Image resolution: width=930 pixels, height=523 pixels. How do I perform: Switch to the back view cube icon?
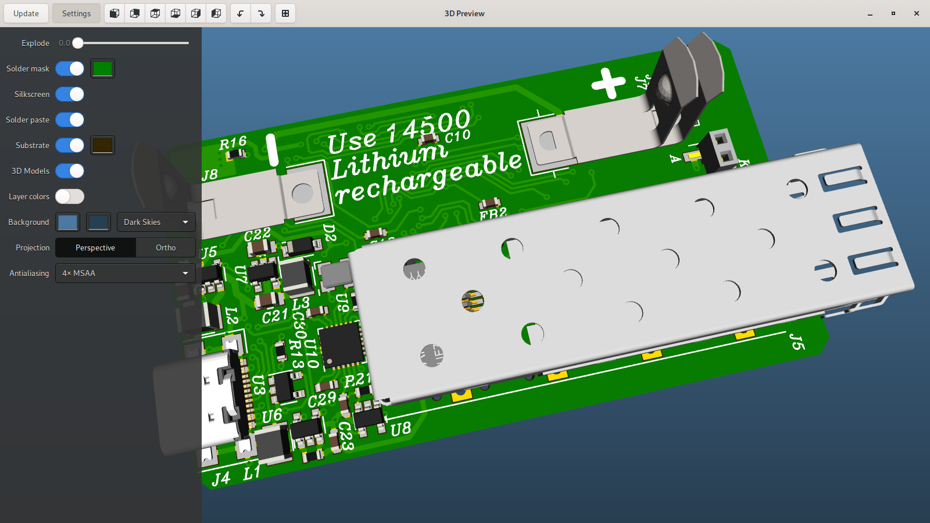coord(135,13)
